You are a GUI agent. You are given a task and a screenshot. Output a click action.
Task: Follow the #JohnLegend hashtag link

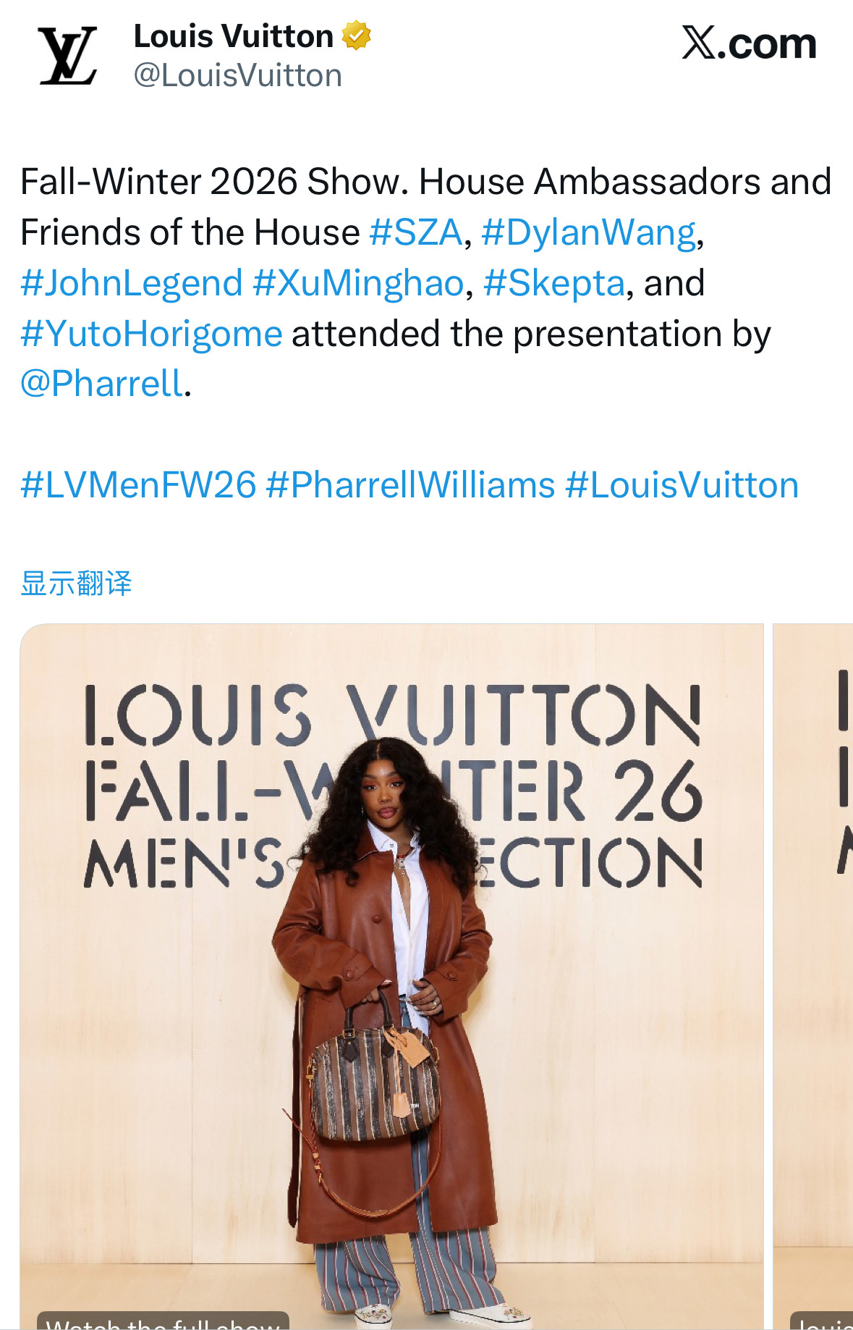tap(132, 284)
